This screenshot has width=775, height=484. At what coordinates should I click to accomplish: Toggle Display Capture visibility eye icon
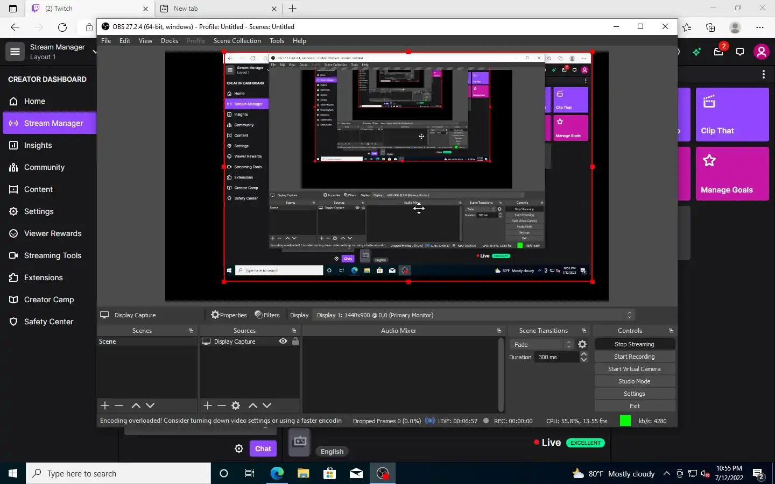(x=283, y=341)
